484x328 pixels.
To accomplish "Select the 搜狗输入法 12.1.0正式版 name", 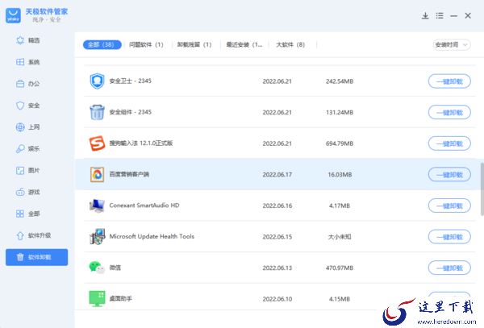I will click(x=141, y=143).
